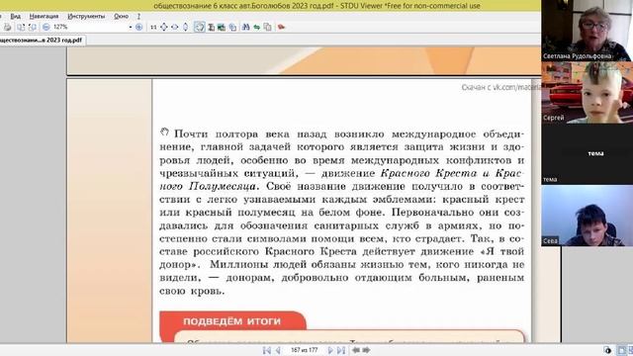Click the rotate page left icon
This screenshot has height=356, width=633.
(x=21, y=27)
